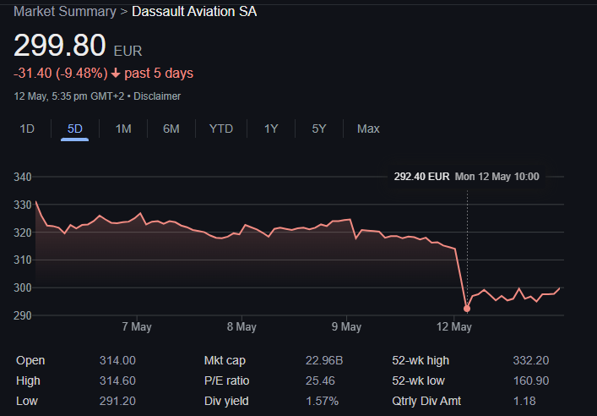Click the 52-wk high value 332.20
Screen dimensions: 597x416
(x=531, y=360)
